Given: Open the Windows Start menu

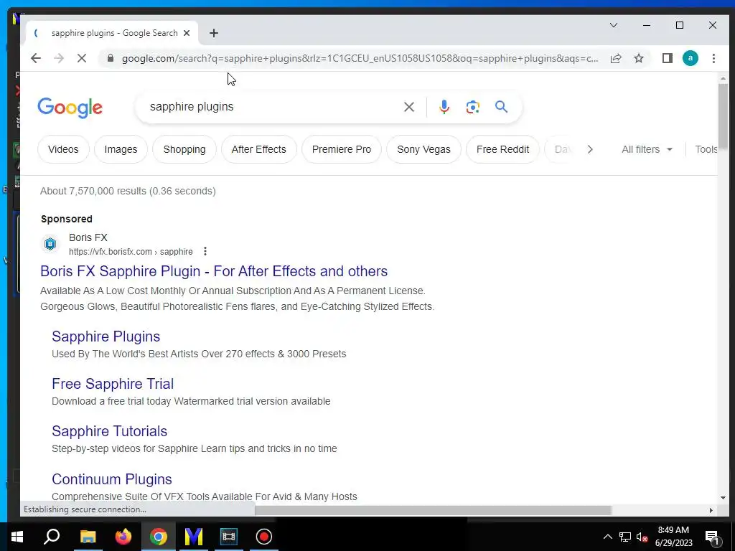Looking at the screenshot, I should tap(17, 537).
